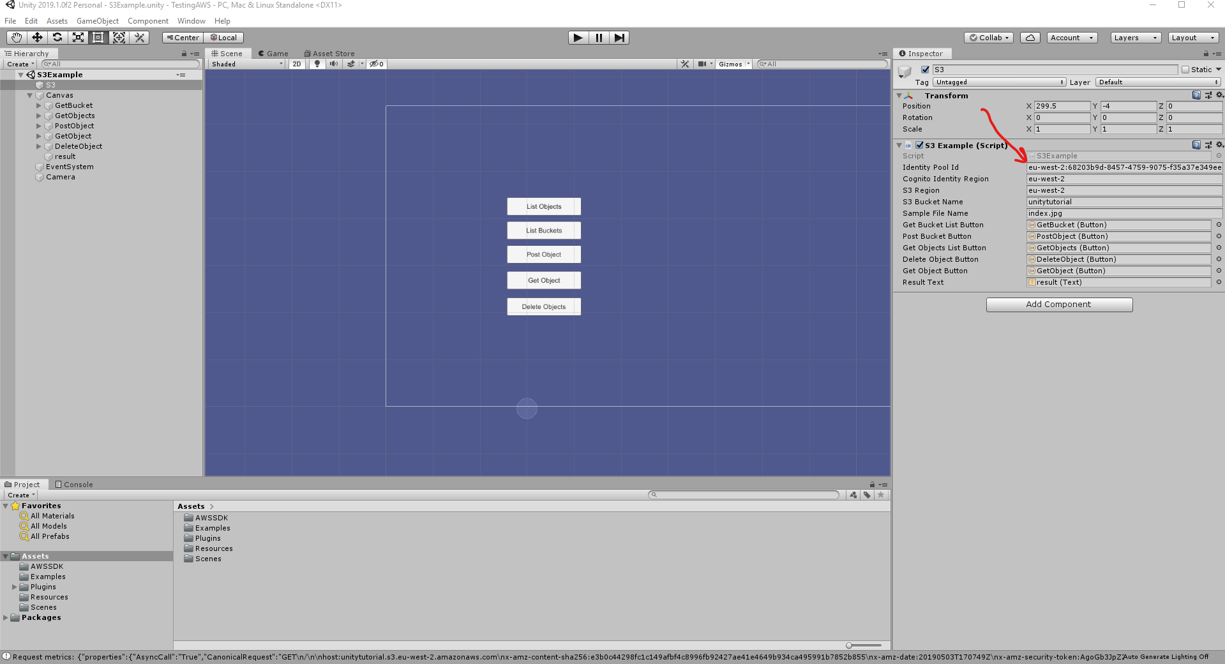Open the Tag dropdown showing Untagged

tap(1000, 82)
